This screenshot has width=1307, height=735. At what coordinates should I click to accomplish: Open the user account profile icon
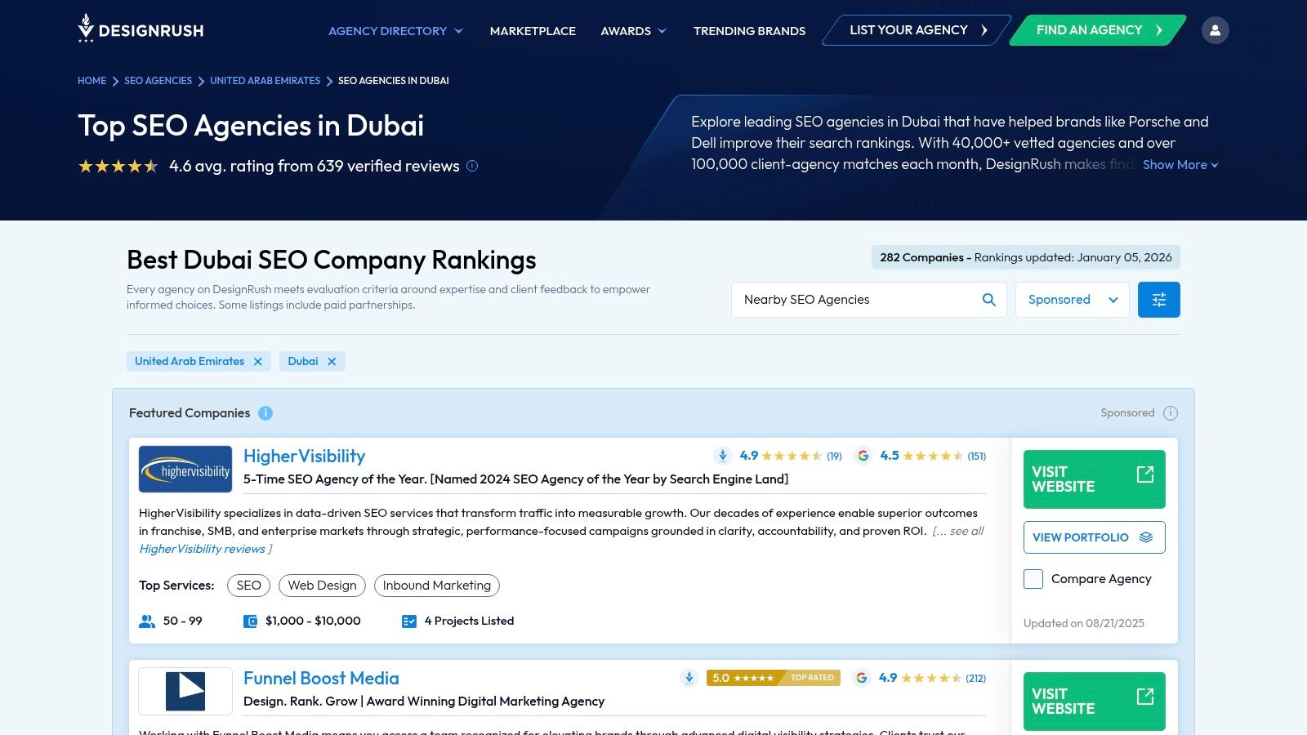pyautogui.click(x=1215, y=30)
